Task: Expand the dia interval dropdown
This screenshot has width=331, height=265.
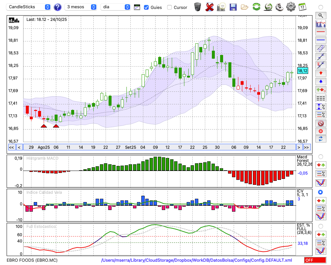Action: [x=116, y=7]
